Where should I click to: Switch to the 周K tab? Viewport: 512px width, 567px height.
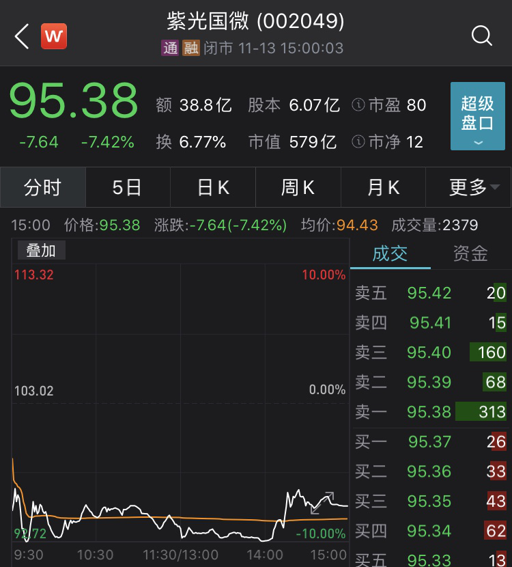[x=298, y=187]
